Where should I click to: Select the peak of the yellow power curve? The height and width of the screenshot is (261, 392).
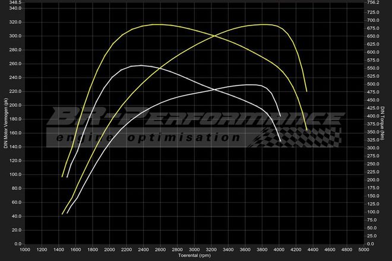pos(261,24)
